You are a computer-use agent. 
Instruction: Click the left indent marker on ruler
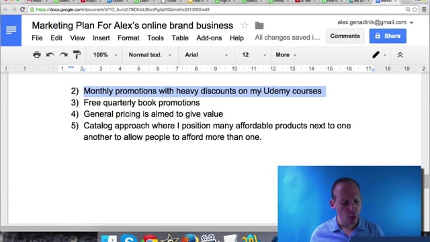click(x=83, y=70)
